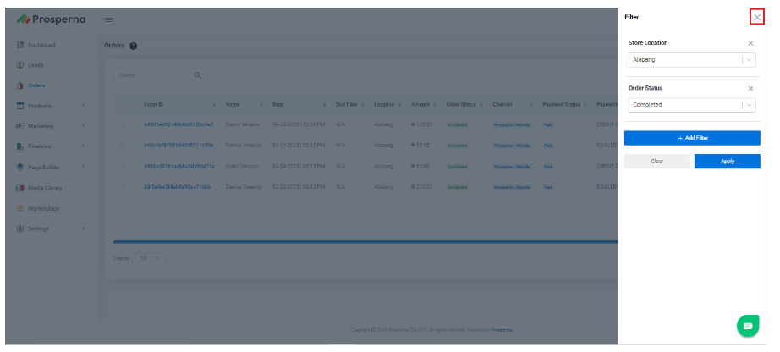Open the Display rows-per-page dropdown
780x352 pixels.
(151, 258)
